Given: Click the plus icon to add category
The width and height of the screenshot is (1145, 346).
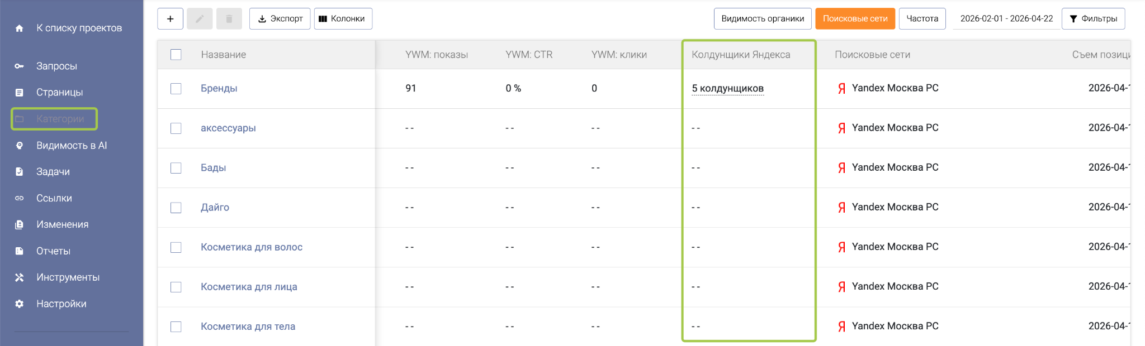Looking at the screenshot, I should pyautogui.click(x=170, y=19).
